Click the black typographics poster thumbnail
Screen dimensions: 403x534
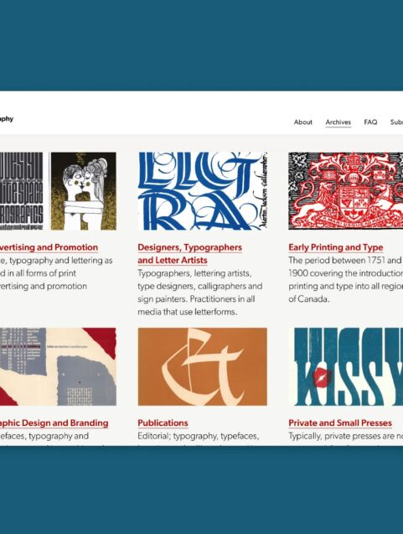tap(22, 191)
